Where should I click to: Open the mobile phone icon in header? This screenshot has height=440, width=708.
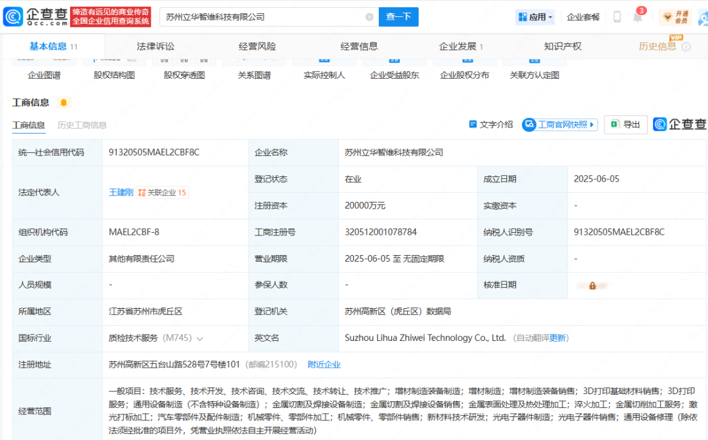pyautogui.click(x=617, y=16)
